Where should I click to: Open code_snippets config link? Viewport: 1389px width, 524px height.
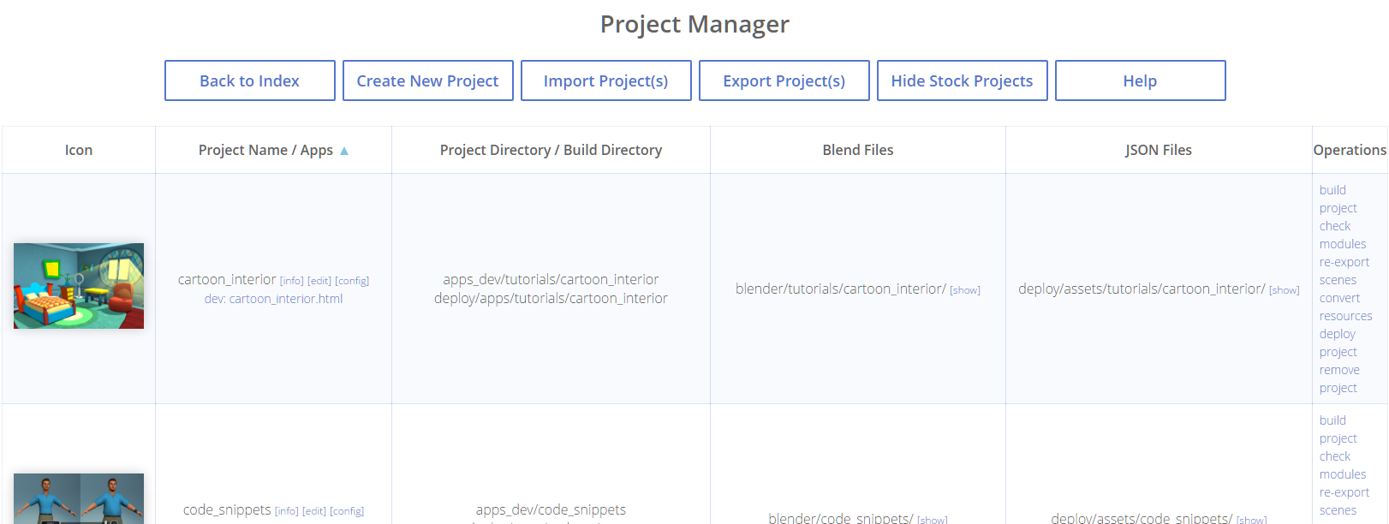347,511
